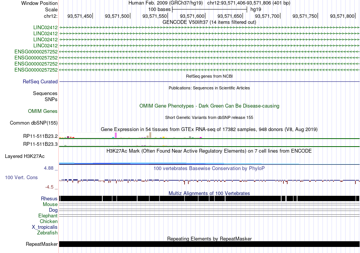Open 100 vertebrates Basewise Conservation by PhyloP title

click(x=209, y=169)
